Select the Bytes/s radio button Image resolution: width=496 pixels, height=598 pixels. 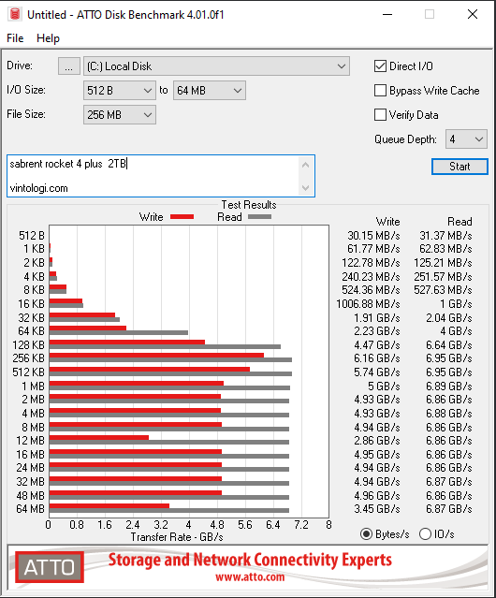[x=366, y=534]
